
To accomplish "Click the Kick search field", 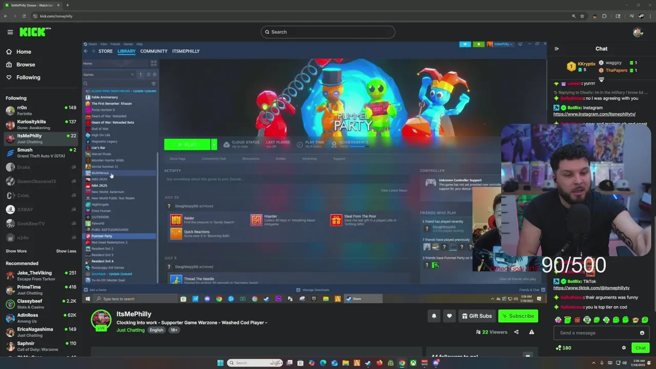I will [328, 32].
